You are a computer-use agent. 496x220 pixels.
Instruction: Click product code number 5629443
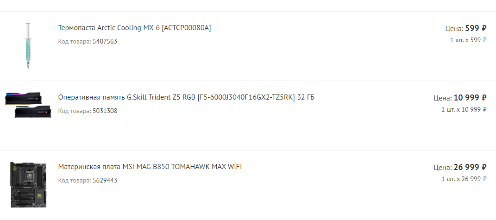(x=105, y=181)
